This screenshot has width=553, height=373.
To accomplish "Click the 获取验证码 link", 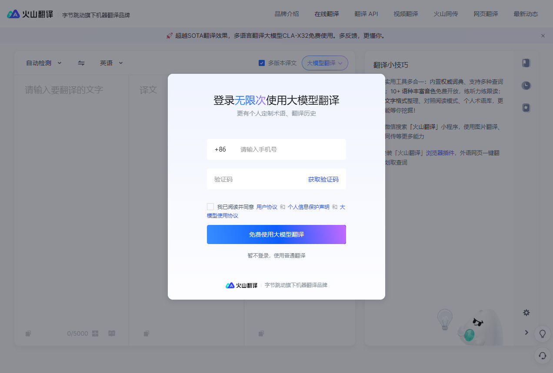I will pos(323,179).
